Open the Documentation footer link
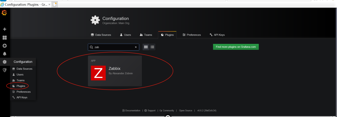This screenshot has height=117, width=337. coord(131,110)
